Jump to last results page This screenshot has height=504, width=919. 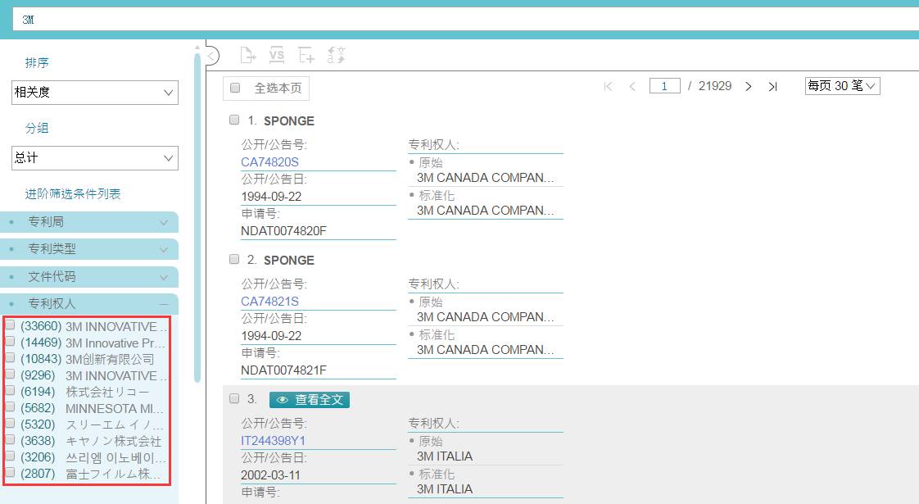[772, 86]
